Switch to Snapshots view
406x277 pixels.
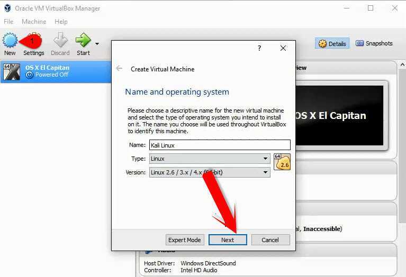(374, 43)
